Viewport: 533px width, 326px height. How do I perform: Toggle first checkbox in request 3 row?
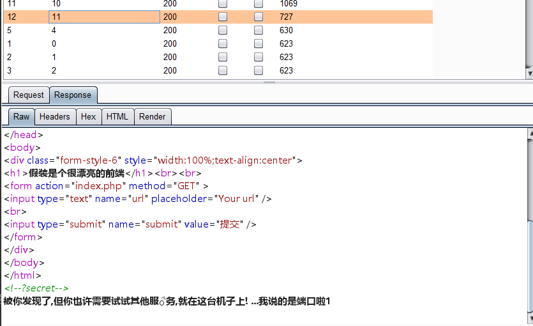pos(223,70)
